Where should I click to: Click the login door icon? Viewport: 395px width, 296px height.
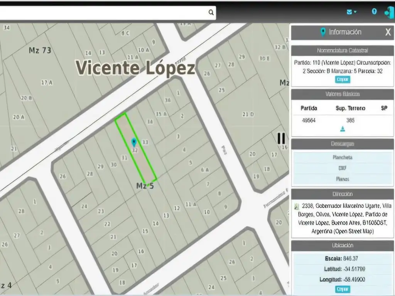click(x=388, y=12)
